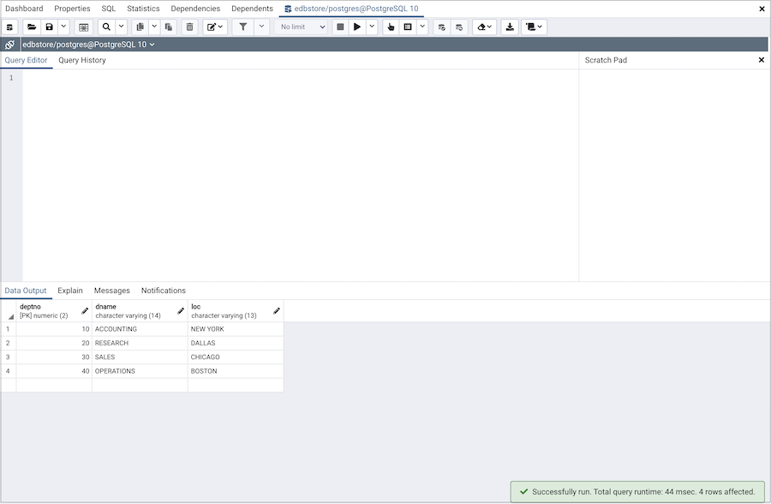The image size is (771, 504).
Task: Click the connection status link icon
Action: coord(9,45)
